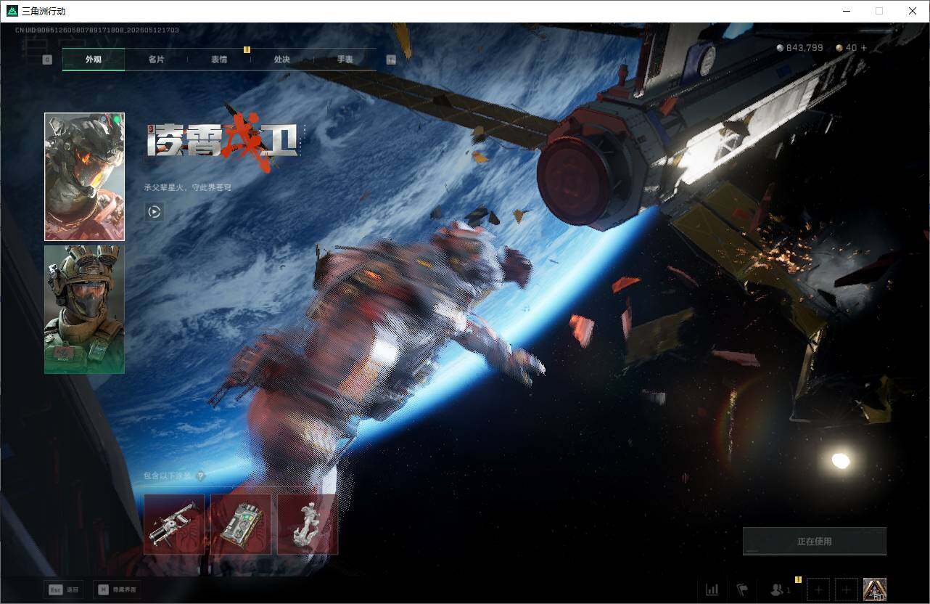Invite a teammate with the first plus slot

point(818,589)
